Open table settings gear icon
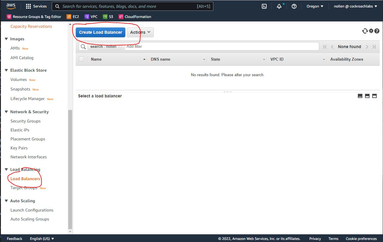 [x=371, y=31]
